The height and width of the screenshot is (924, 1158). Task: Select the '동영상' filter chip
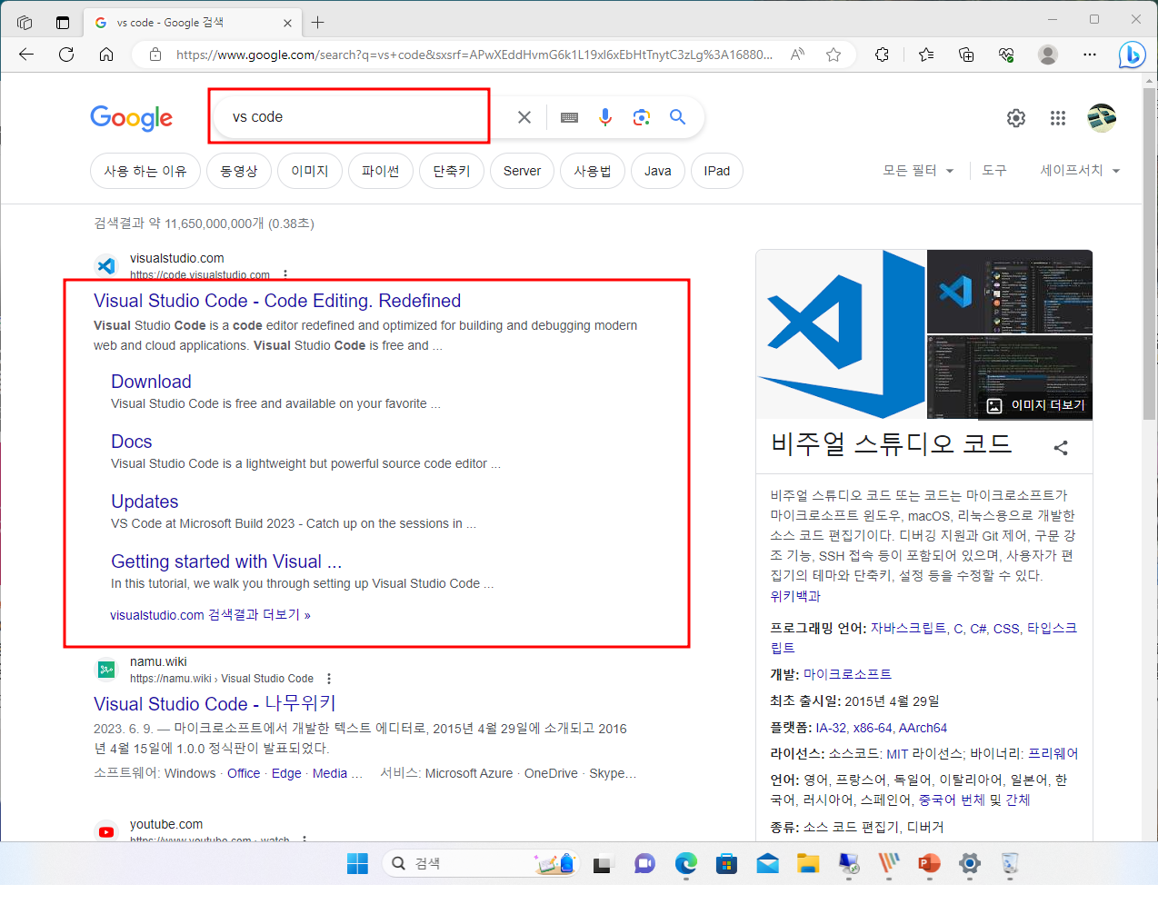[239, 171]
